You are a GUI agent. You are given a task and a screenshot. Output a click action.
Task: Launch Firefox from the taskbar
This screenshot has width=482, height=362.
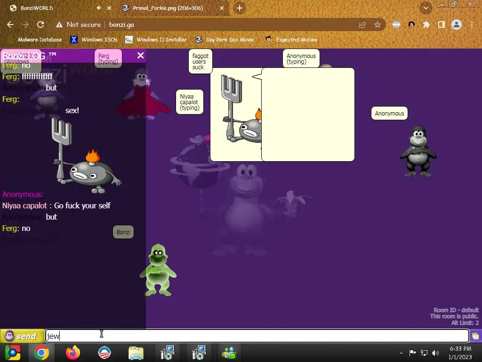click(73, 353)
